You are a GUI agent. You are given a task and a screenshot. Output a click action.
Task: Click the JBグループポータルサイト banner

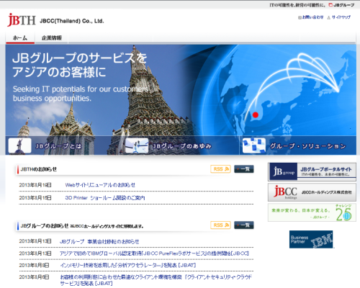(312, 172)
